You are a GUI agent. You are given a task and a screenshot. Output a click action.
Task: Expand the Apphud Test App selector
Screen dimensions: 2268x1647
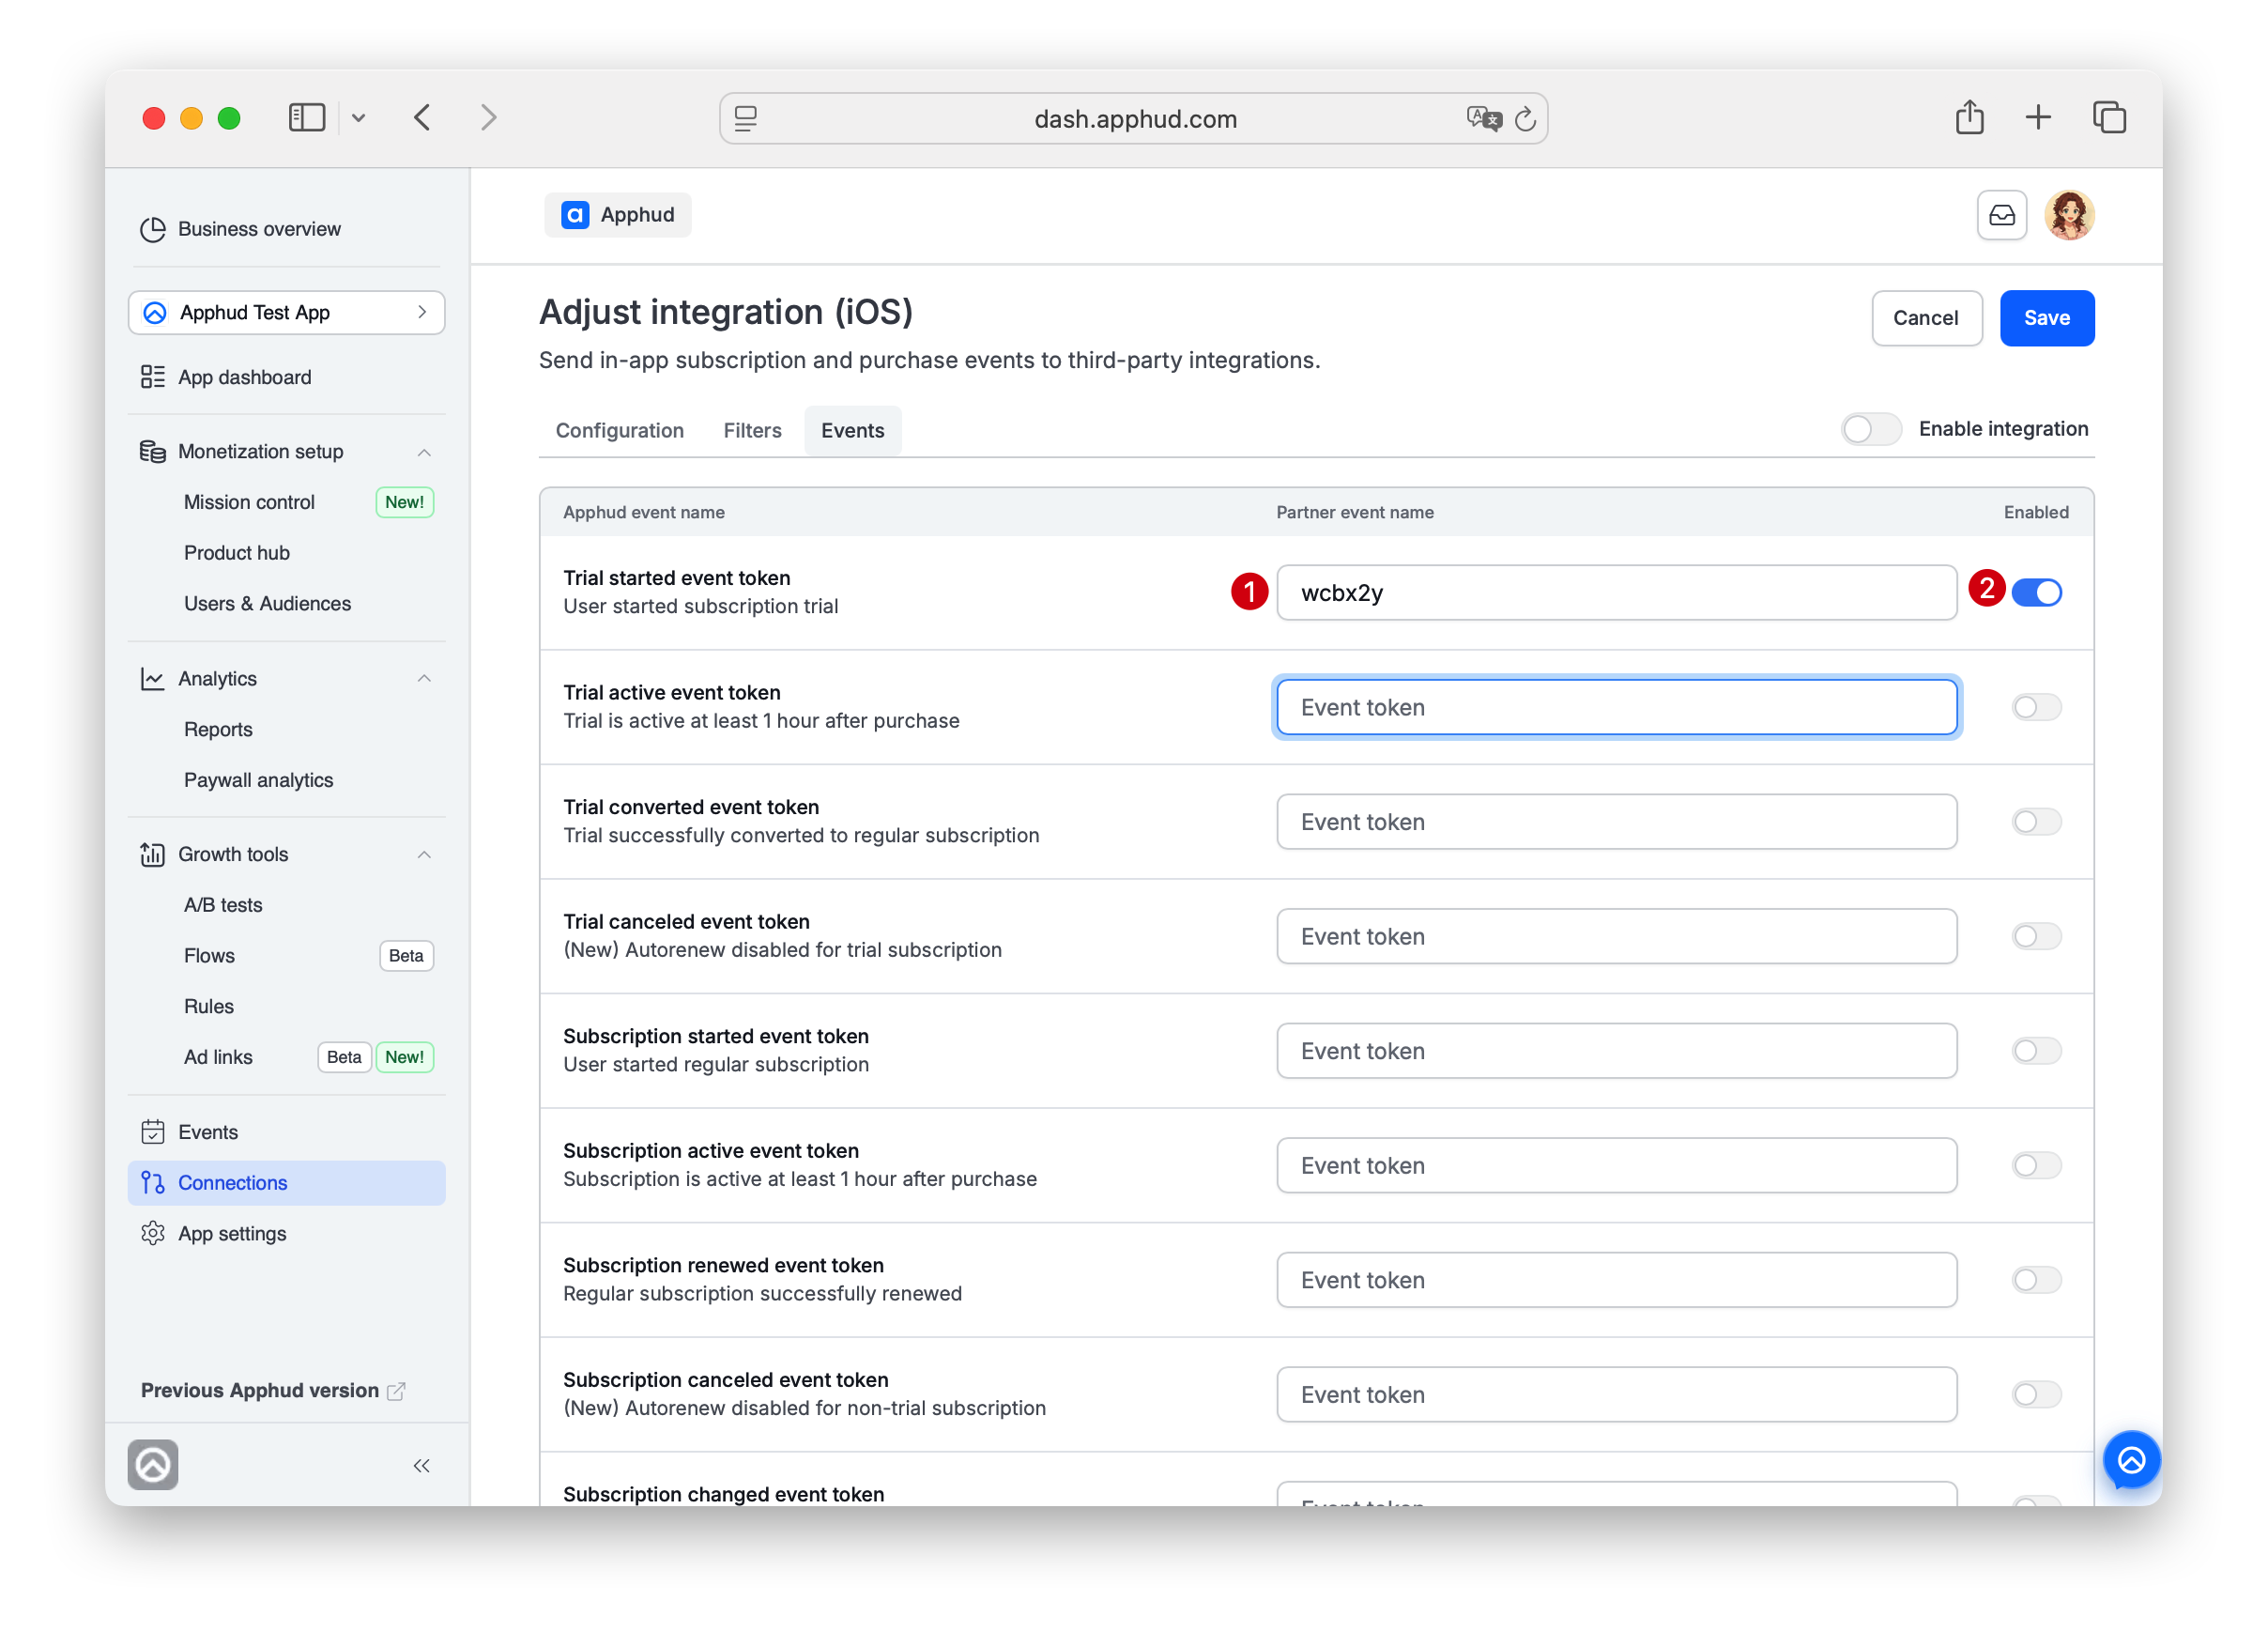tap(286, 313)
